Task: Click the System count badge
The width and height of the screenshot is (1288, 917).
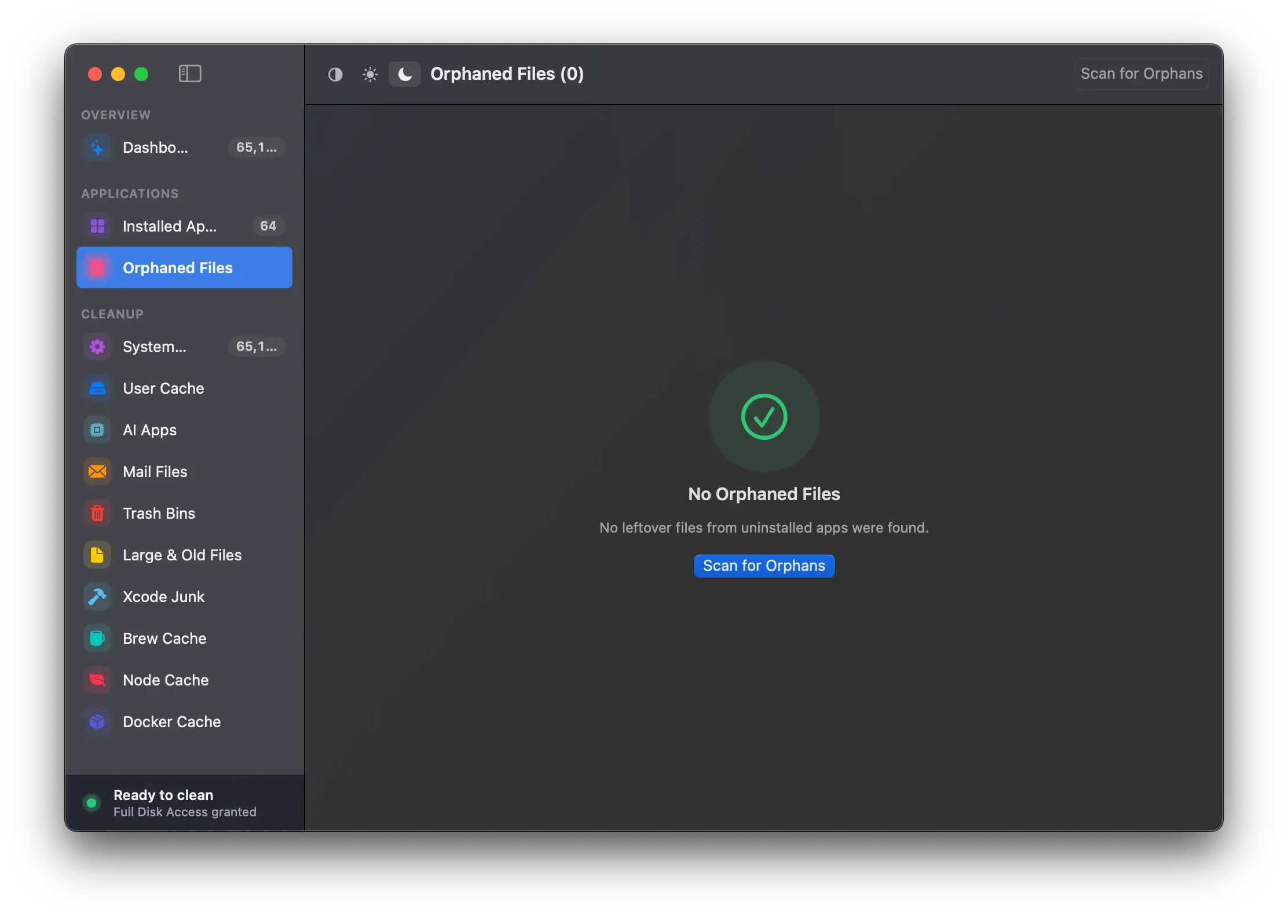Action: [x=257, y=347]
